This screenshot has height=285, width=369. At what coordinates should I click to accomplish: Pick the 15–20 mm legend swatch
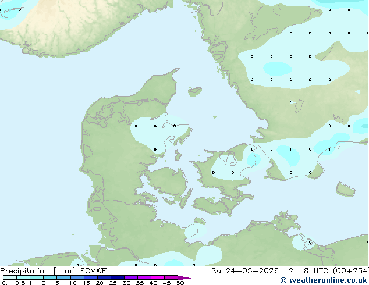coord(90,277)
